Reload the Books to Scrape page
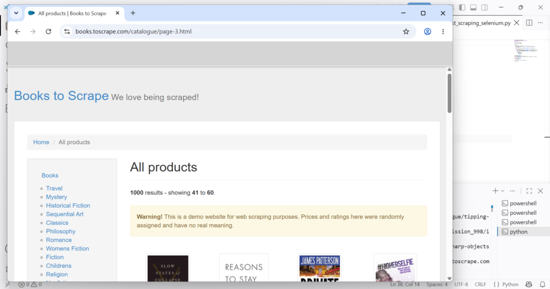550x289 pixels. (48, 32)
